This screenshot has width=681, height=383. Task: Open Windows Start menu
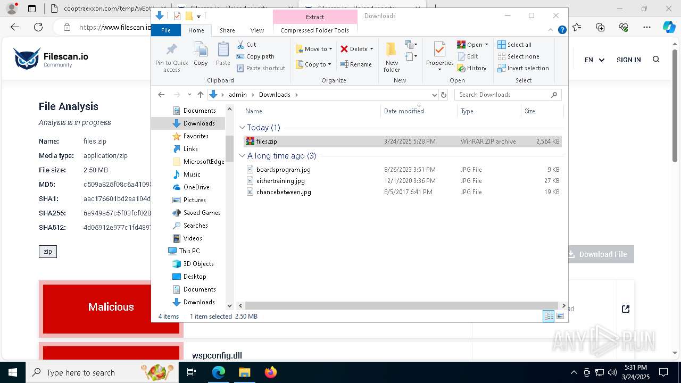click(x=13, y=372)
